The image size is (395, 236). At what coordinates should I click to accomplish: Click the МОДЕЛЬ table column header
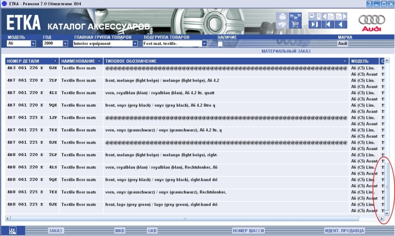click(x=364, y=61)
